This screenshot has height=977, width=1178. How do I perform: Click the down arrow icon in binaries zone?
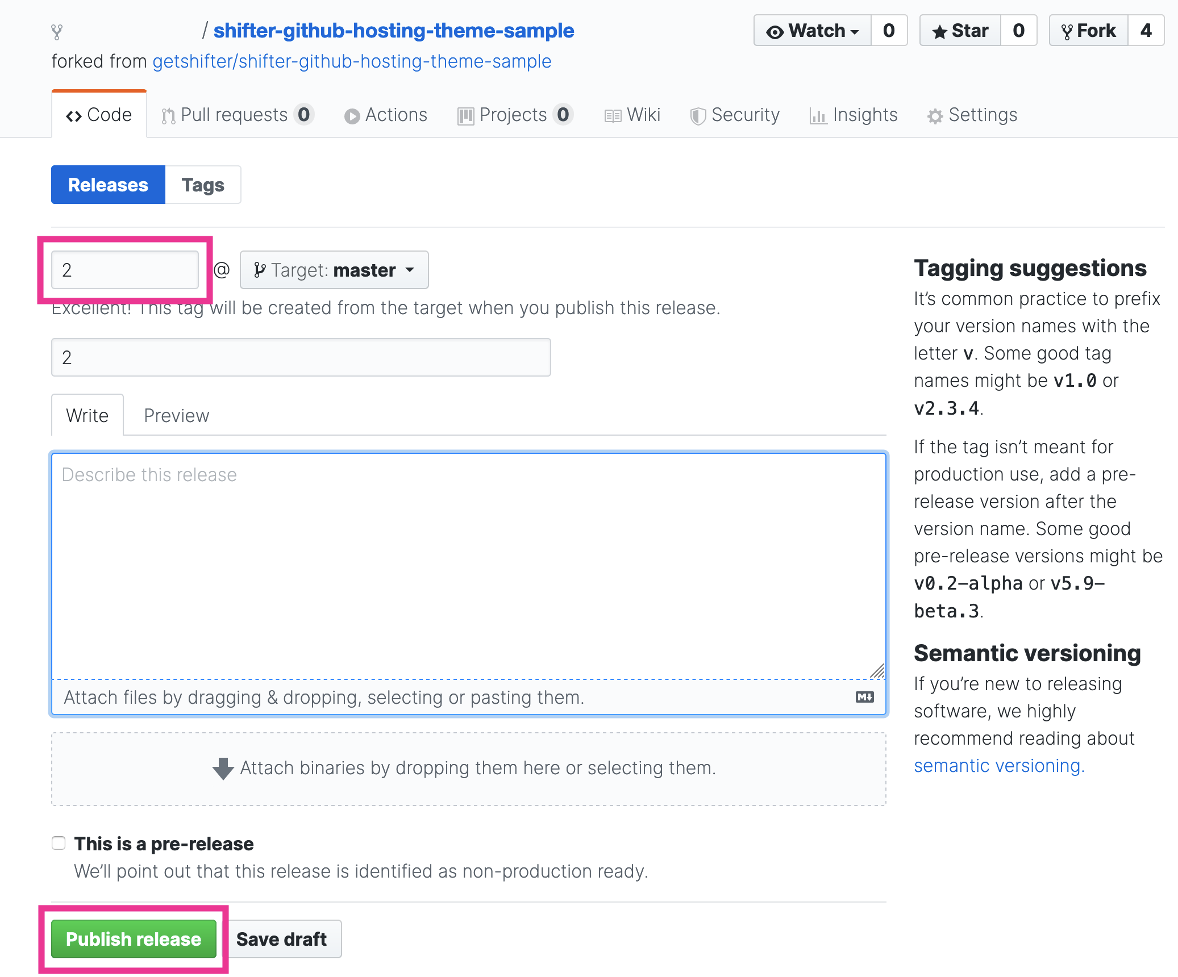(223, 769)
